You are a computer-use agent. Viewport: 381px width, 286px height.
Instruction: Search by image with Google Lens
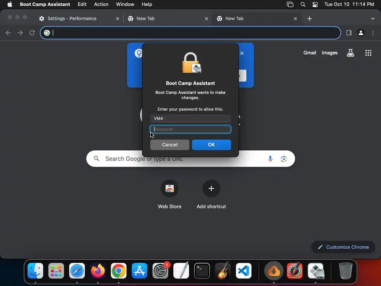pyautogui.click(x=284, y=159)
